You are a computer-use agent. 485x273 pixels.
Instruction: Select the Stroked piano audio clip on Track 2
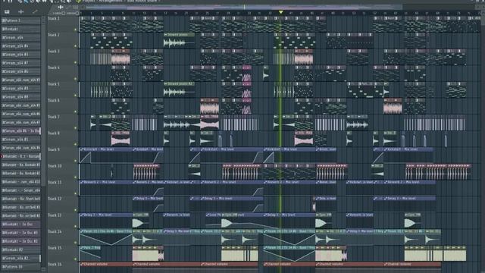179,41
